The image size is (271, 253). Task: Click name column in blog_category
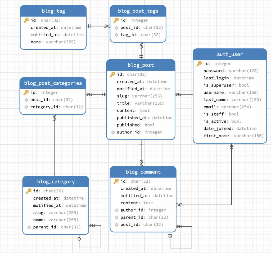56,220
